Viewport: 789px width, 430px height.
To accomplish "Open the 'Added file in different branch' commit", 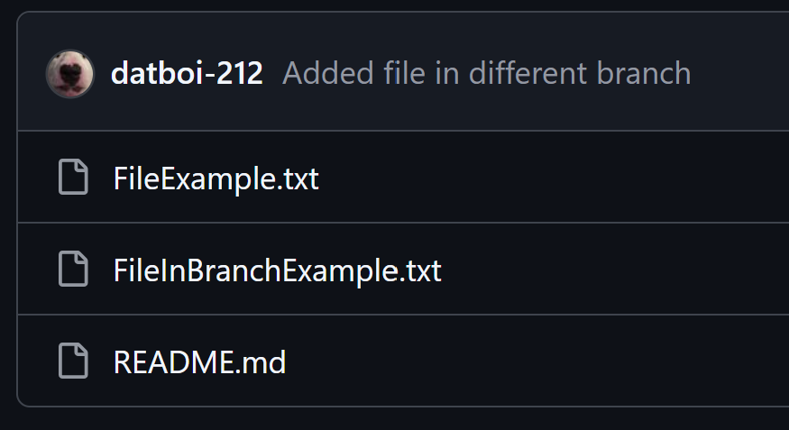I will [486, 74].
